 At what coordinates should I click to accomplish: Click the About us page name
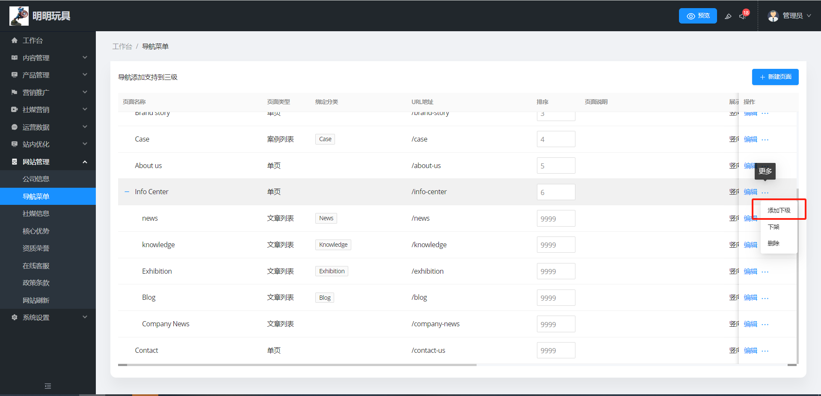148,165
